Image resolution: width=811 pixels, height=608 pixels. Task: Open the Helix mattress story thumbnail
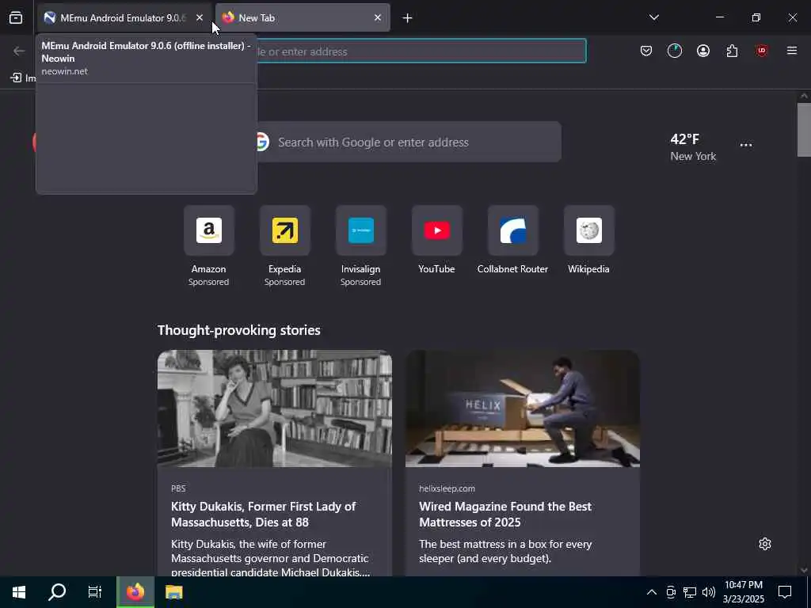(x=523, y=408)
